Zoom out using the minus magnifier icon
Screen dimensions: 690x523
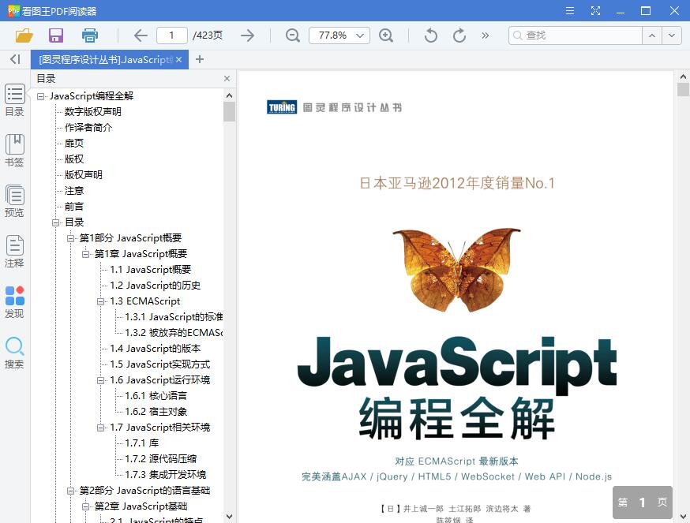tap(293, 35)
